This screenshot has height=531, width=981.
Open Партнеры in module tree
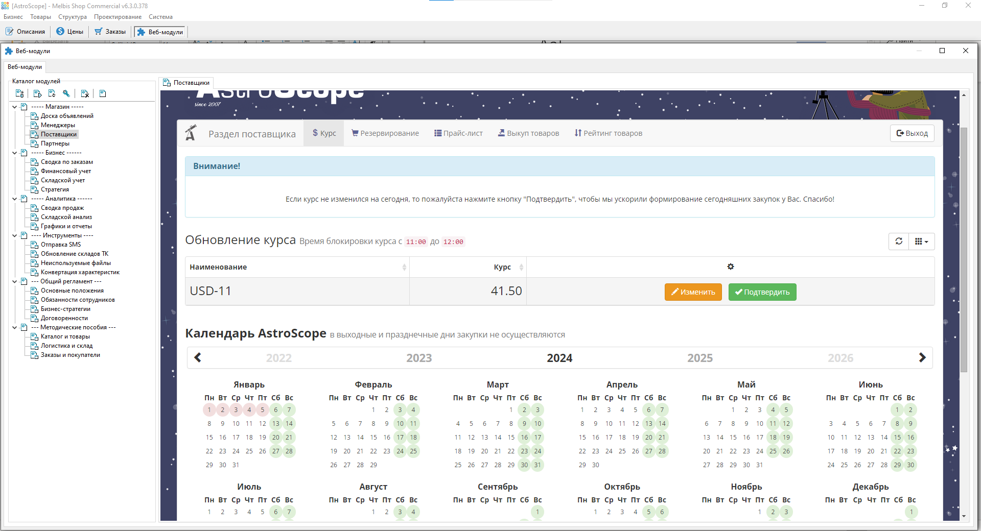click(x=55, y=143)
